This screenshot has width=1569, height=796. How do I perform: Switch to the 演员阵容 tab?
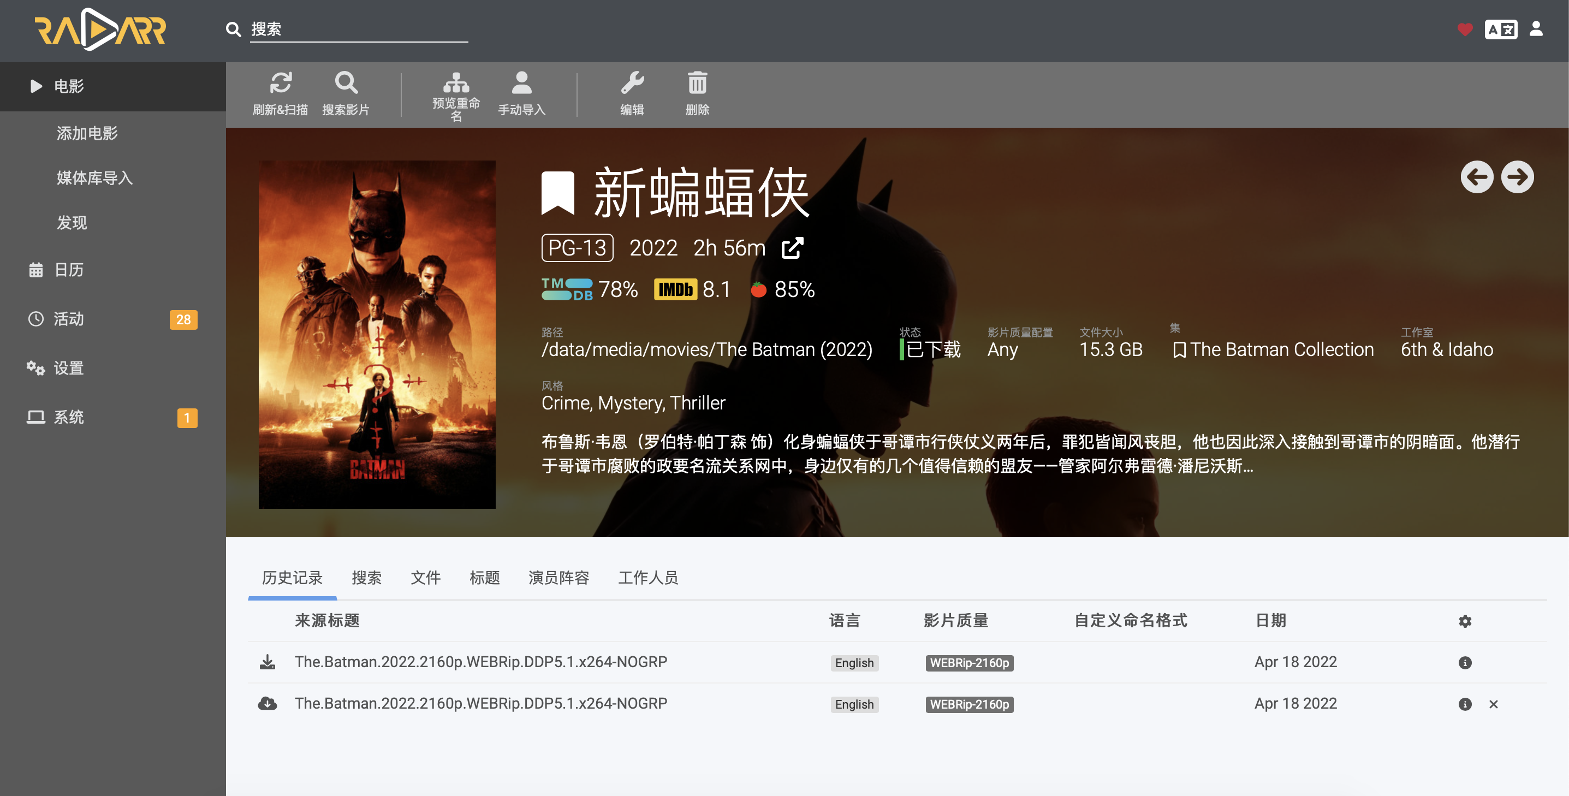tap(558, 578)
